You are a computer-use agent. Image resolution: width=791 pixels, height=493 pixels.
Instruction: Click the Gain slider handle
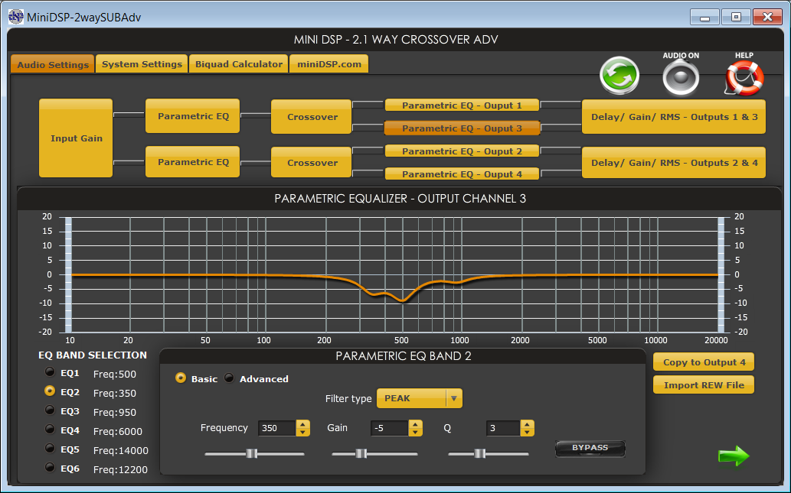[x=361, y=454]
